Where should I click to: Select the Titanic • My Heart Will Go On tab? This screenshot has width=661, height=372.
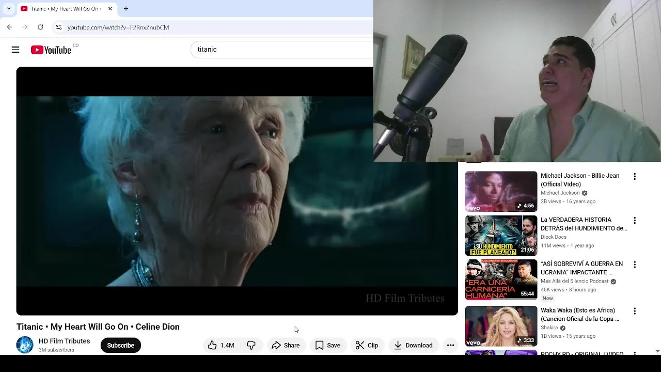pos(66,9)
